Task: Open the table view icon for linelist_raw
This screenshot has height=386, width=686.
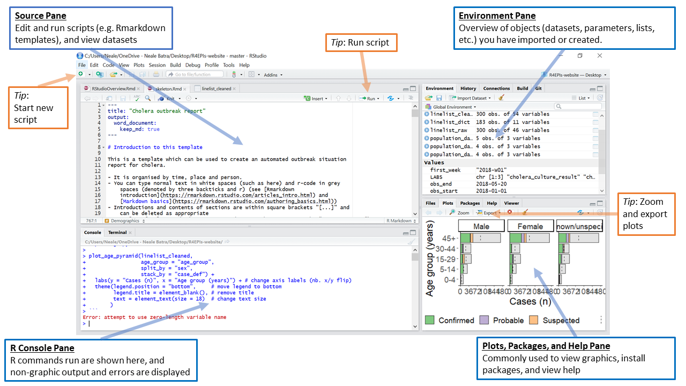Action: [595, 130]
